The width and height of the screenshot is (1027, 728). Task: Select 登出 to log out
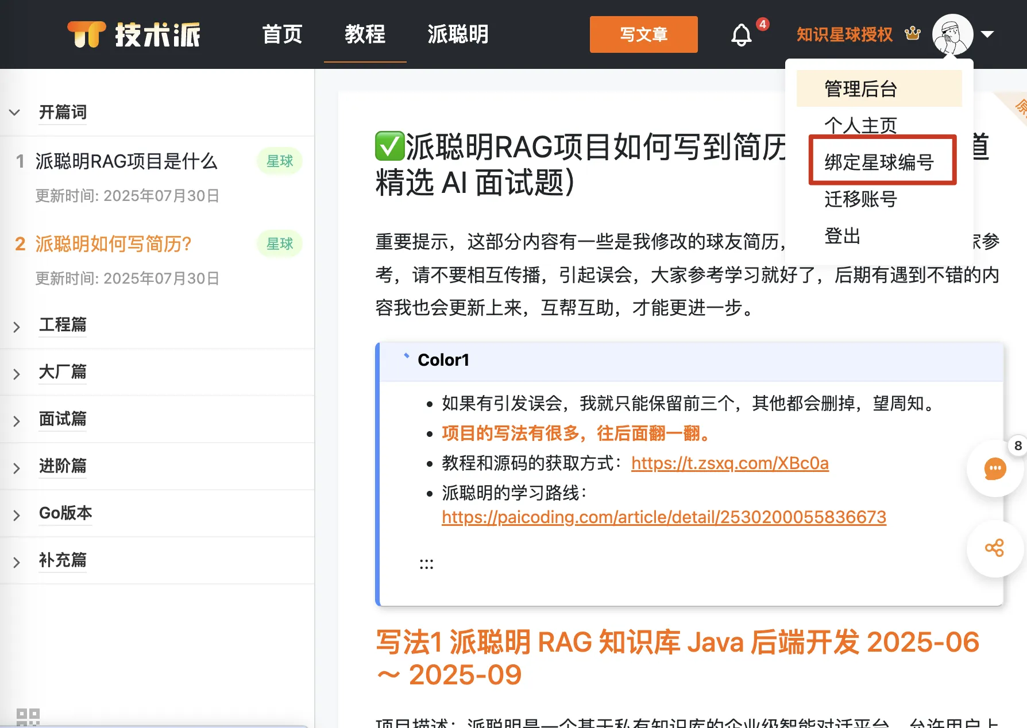pyautogui.click(x=842, y=236)
